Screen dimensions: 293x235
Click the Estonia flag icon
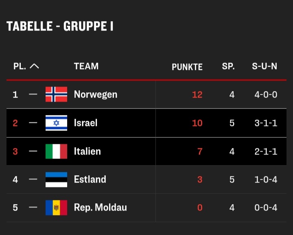click(56, 180)
